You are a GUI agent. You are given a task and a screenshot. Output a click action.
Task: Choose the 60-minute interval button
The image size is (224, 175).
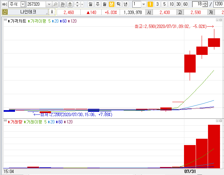tap(185, 4)
